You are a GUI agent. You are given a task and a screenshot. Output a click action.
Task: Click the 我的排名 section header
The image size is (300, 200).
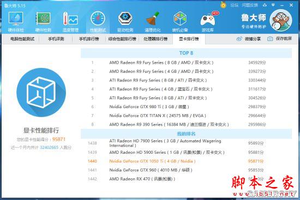(x=186, y=134)
